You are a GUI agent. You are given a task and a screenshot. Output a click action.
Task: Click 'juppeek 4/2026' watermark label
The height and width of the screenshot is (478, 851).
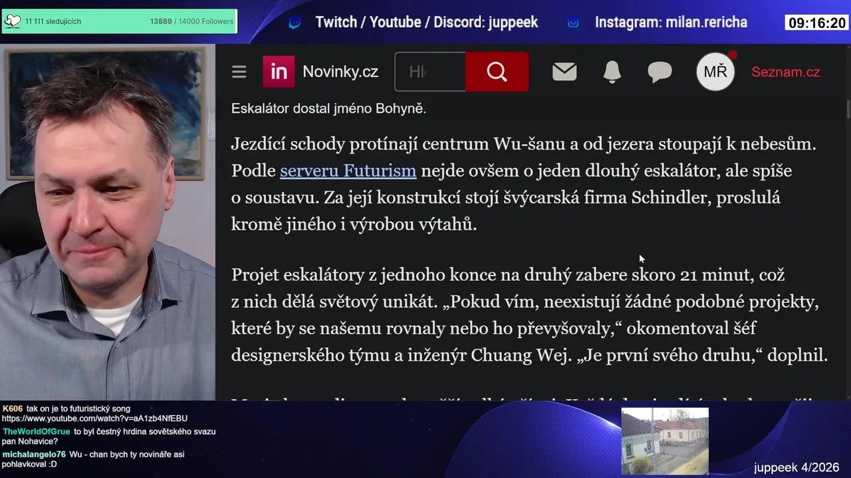coord(796,467)
